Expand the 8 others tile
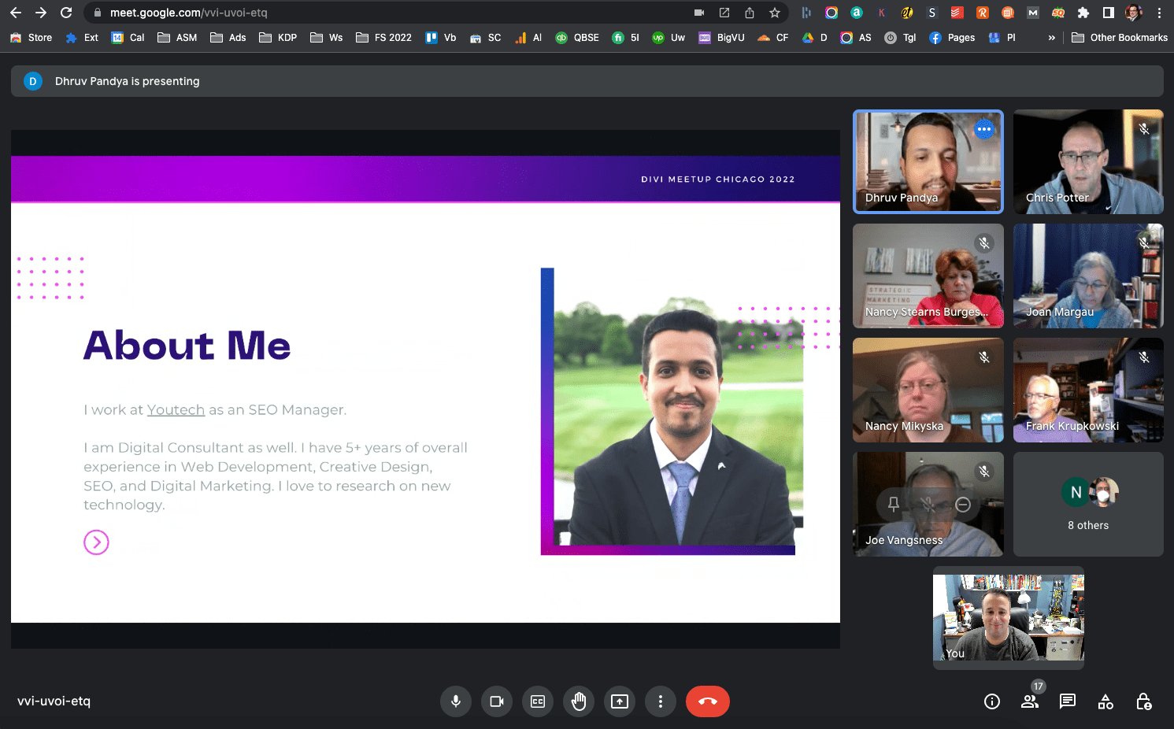Viewport: 1174px width, 729px height. [x=1087, y=504]
